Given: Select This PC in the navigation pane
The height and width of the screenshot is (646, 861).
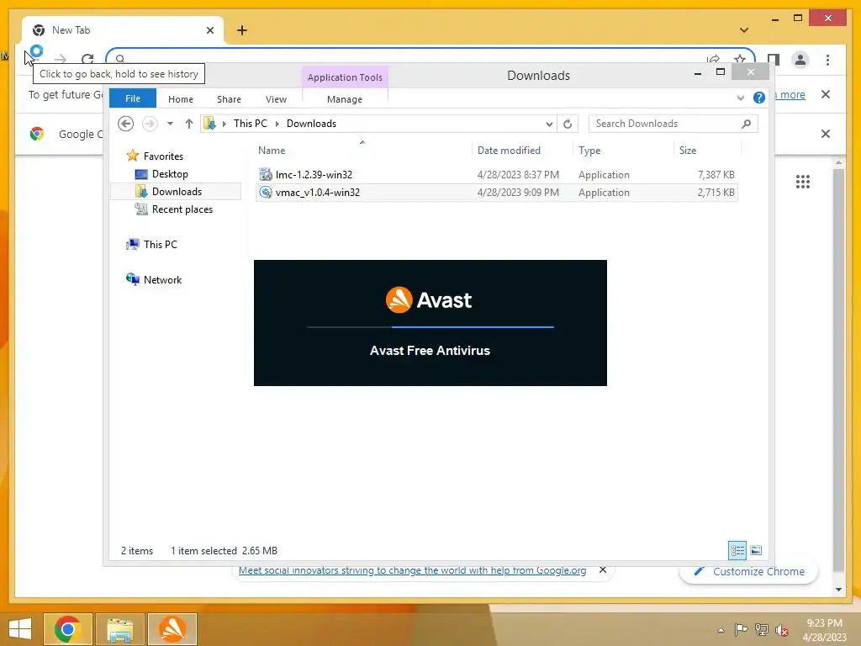Looking at the screenshot, I should 161,245.
